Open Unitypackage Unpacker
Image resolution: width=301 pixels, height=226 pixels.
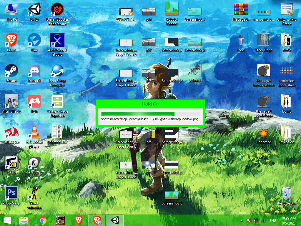click(x=57, y=106)
